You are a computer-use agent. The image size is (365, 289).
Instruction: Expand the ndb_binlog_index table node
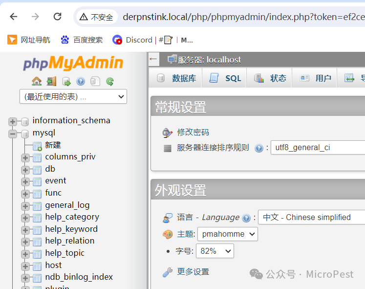point(25,278)
